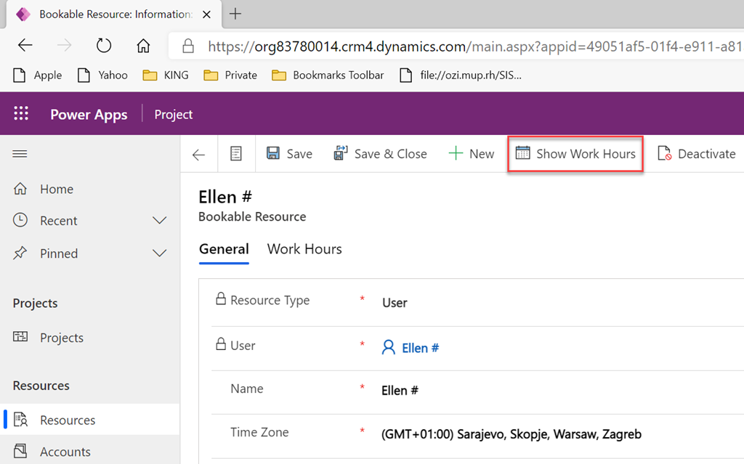Click the Name input field
This screenshot has width=744, height=464.
pyautogui.click(x=552, y=391)
